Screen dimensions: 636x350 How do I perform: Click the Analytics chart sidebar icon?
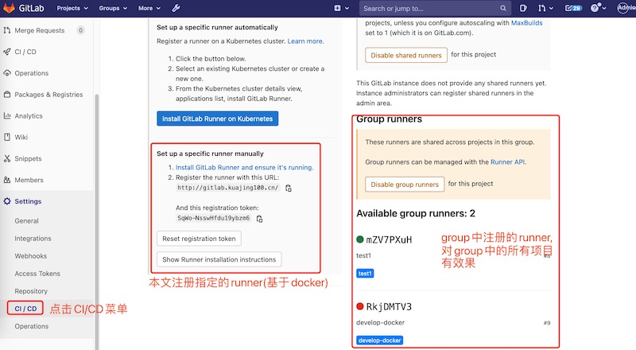(x=7, y=115)
